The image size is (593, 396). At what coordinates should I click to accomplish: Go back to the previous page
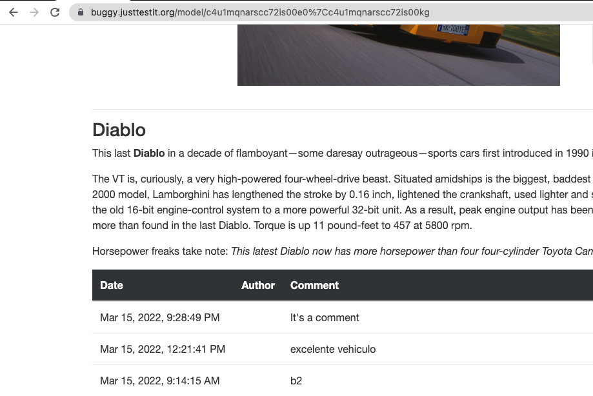tap(14, 12)
